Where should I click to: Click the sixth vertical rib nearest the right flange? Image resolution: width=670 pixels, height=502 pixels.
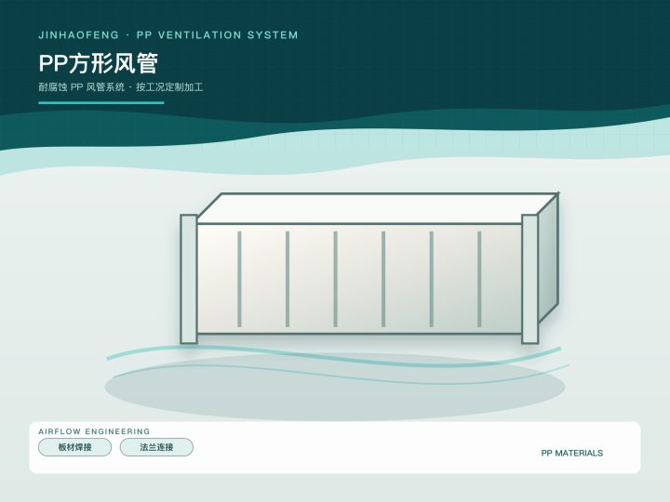point(479,279)
